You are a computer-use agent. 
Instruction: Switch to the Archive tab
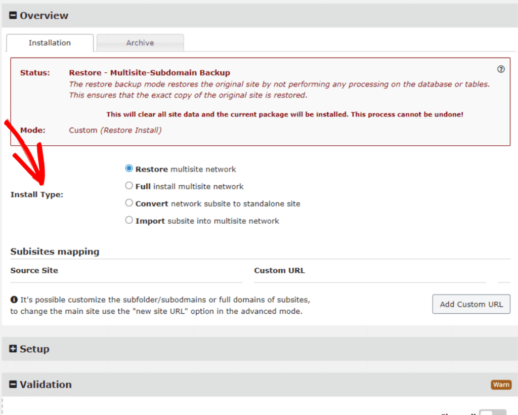(140, 43)
